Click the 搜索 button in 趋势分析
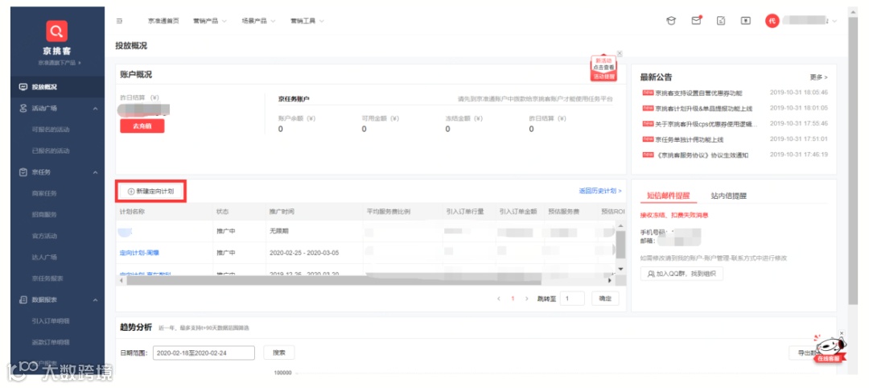 coord(278,353)
